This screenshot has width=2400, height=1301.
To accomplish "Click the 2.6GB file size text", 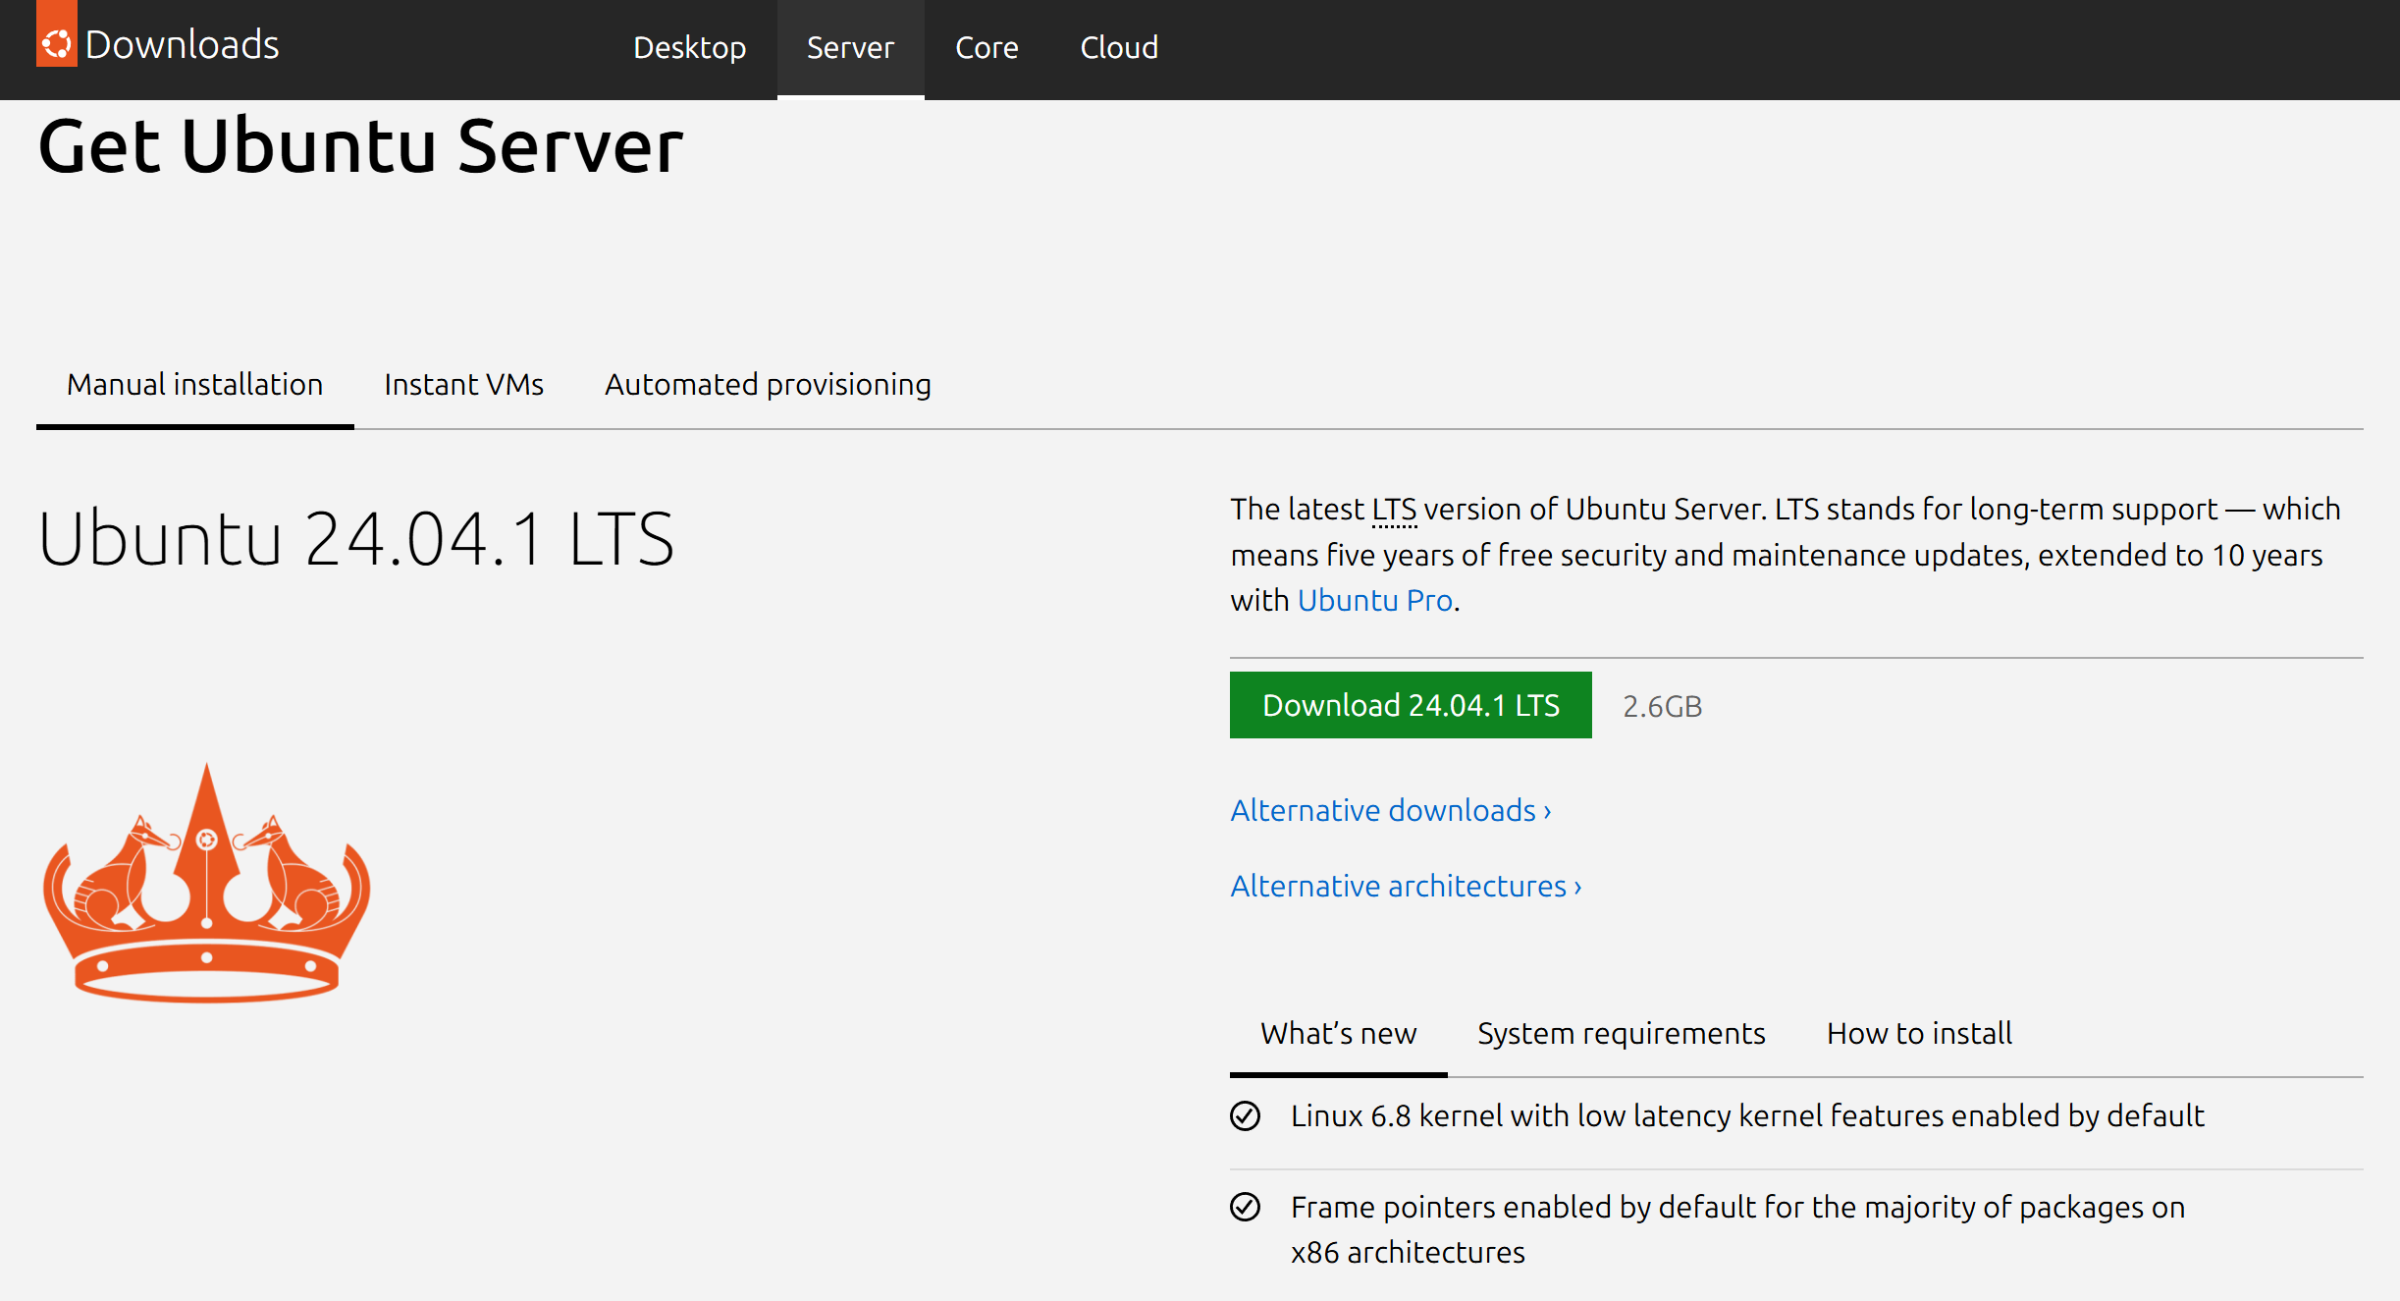I will 1662,706.
